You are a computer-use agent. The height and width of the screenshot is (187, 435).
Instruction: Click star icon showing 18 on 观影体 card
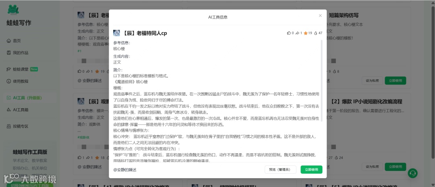[x=97, y=158]
